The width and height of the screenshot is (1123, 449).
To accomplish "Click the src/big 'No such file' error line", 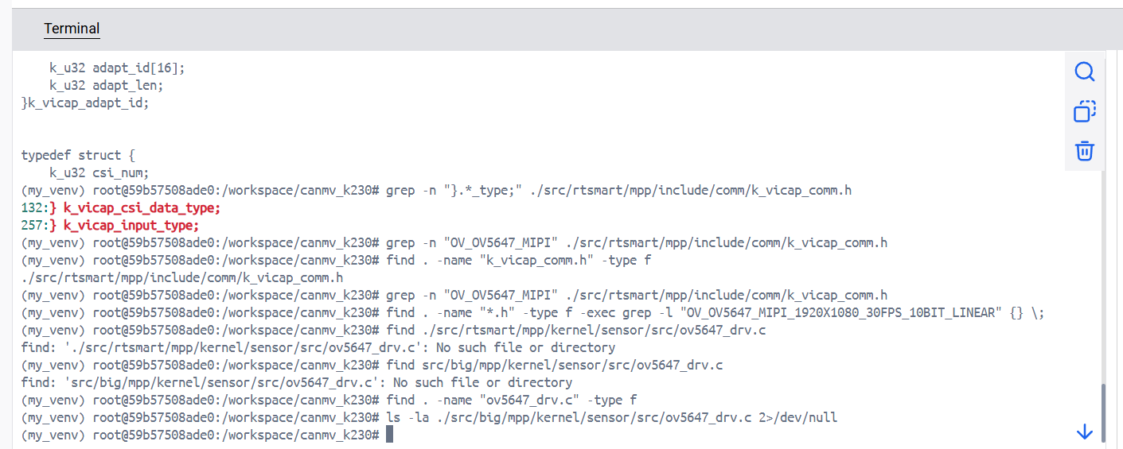I will tap(297, 382).
